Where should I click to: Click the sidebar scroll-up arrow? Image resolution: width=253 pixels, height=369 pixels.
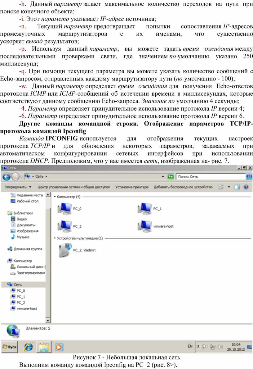(48, 195)
